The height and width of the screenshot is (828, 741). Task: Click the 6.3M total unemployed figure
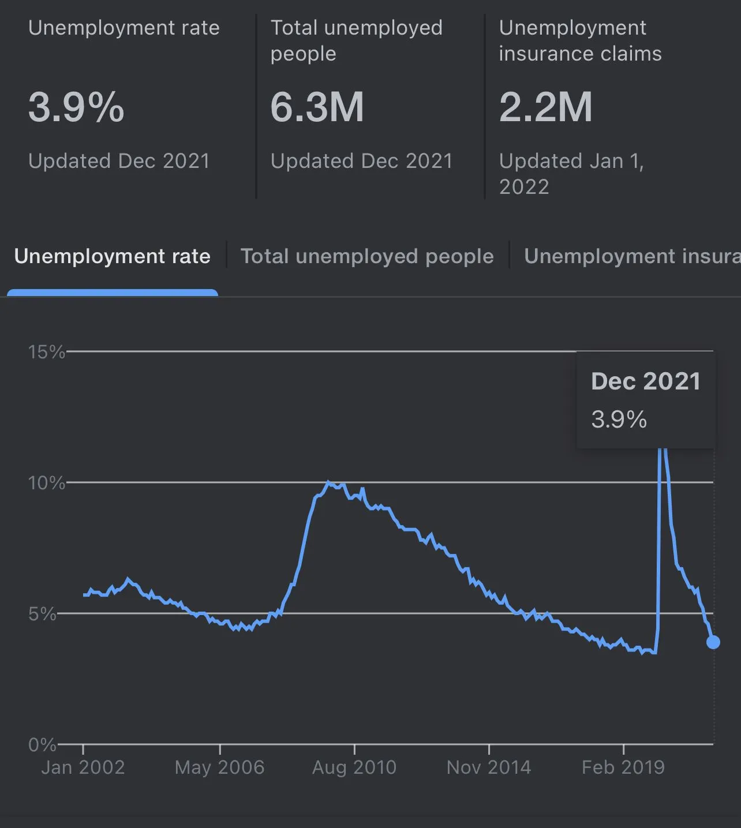tap(317, 107)
